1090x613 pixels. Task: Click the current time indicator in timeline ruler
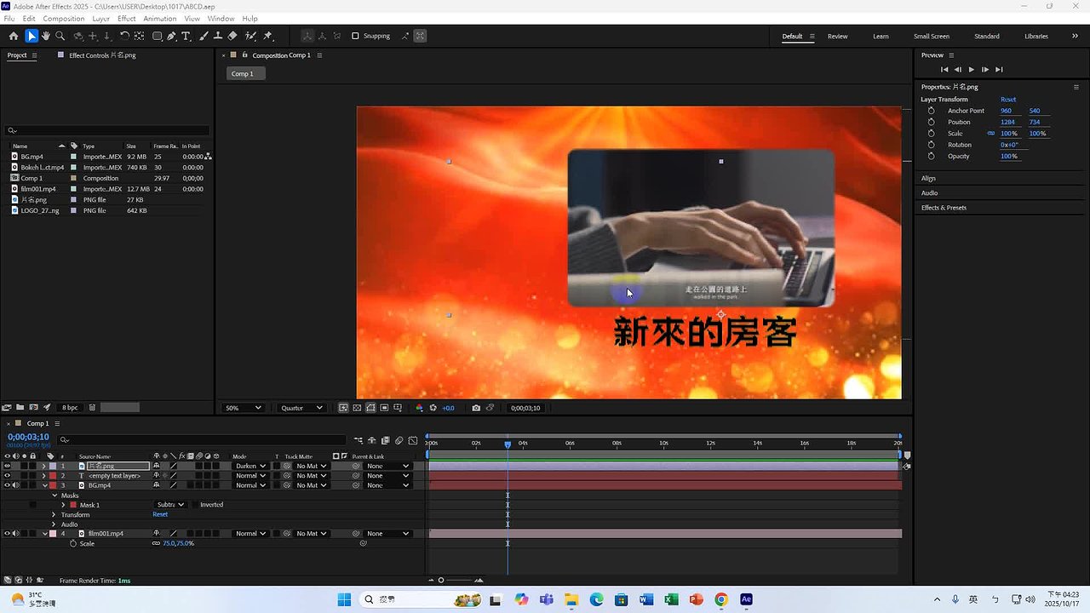point(508,443)
